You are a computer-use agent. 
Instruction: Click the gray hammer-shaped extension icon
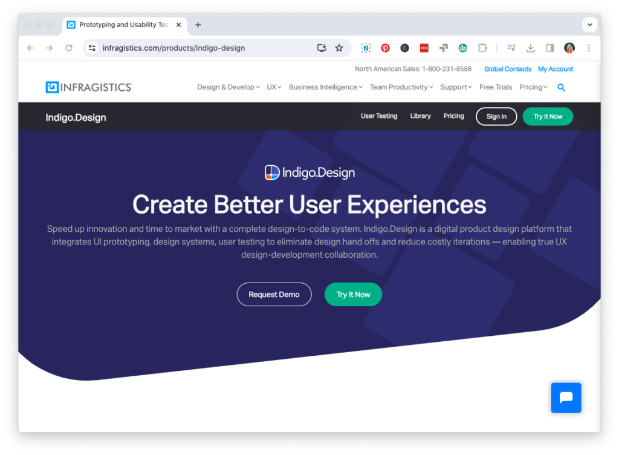coord(443,48)
